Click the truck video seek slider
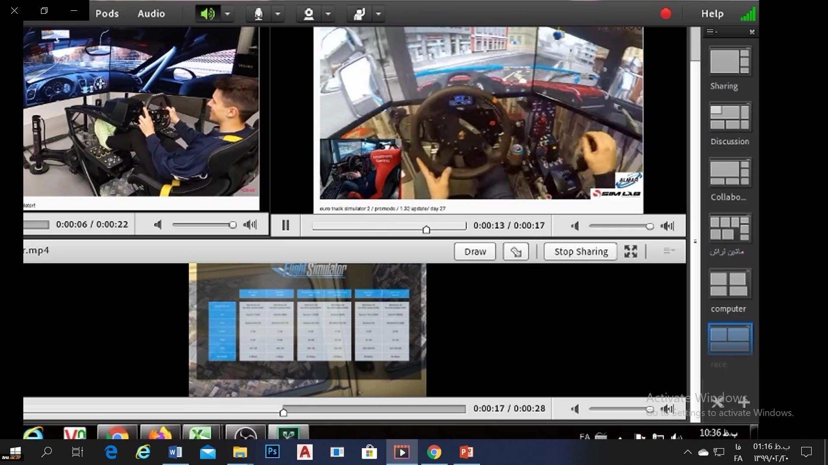The image size is (828, 465). tap(389, 226)
